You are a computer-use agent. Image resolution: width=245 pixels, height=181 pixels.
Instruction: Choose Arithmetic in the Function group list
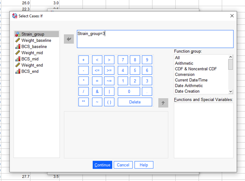coord(184,63)
